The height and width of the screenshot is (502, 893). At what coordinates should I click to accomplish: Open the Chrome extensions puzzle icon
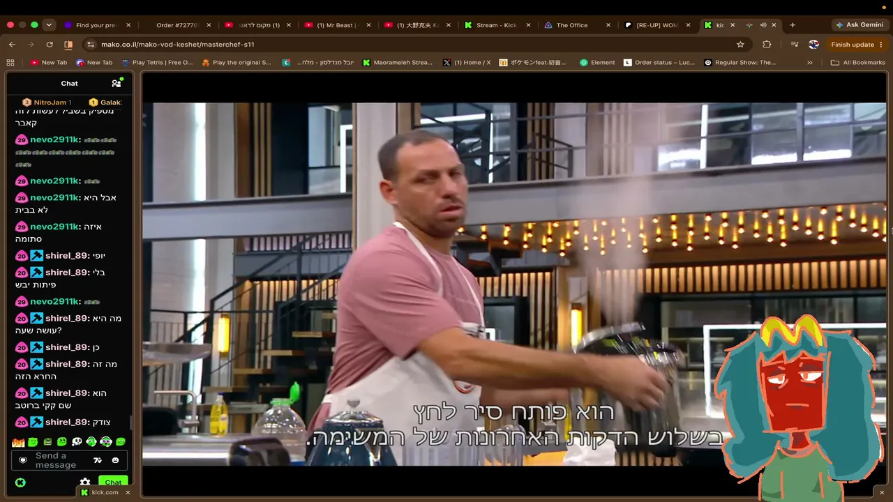tap(767, 44)
